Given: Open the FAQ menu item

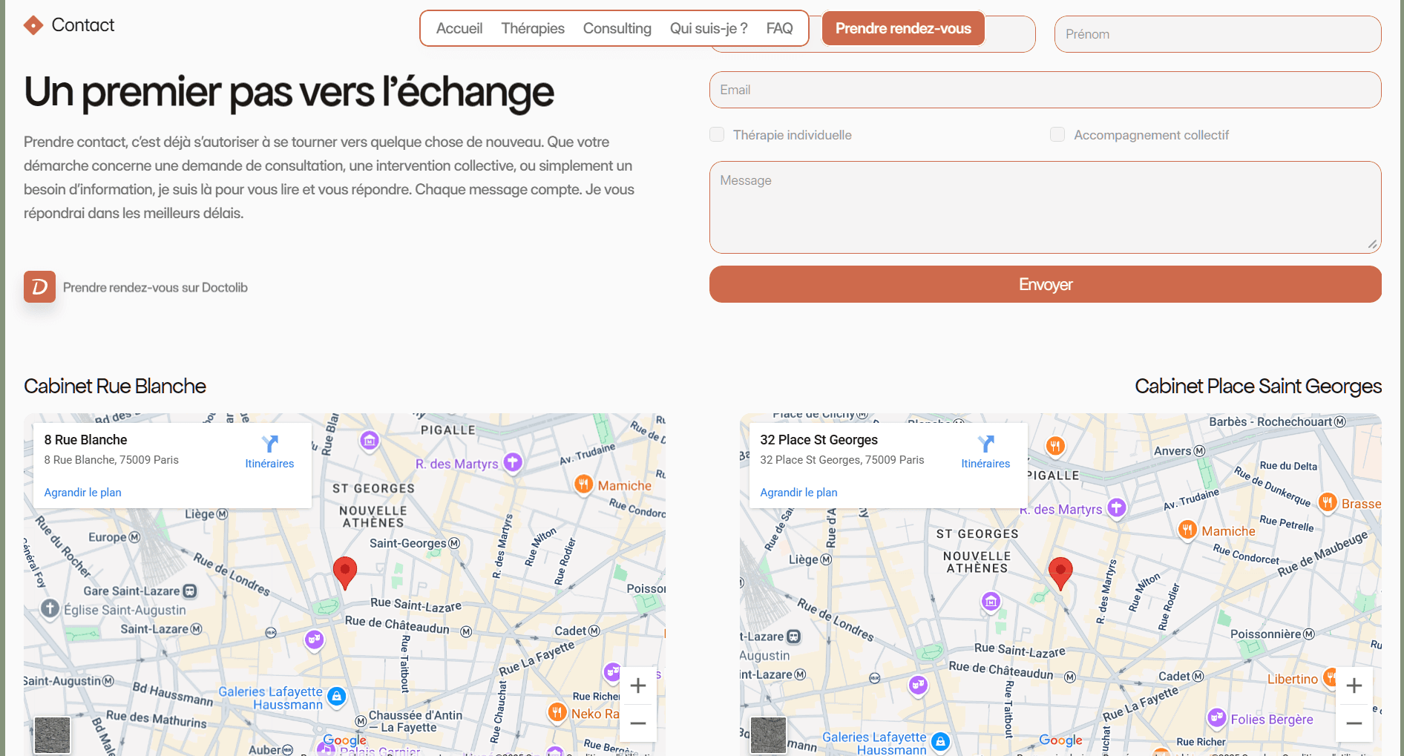Looking at the screenshot, I should click(x=779, y=28).
